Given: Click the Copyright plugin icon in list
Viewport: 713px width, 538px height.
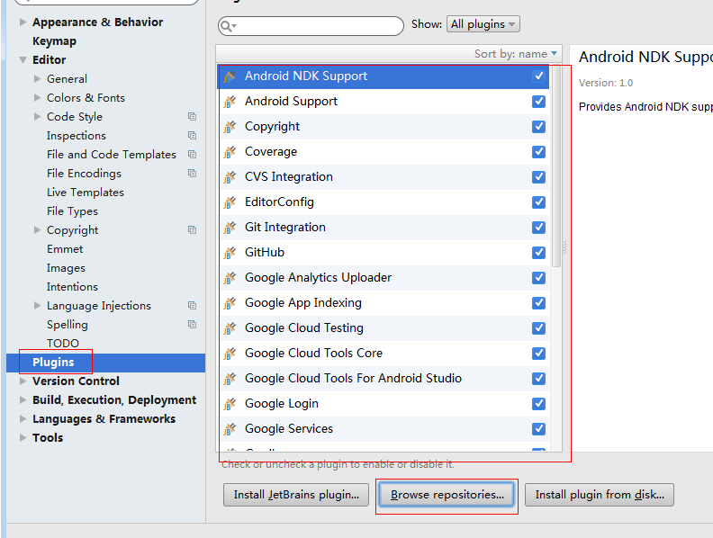Looking at the screenshot, I should coord(230,127).
